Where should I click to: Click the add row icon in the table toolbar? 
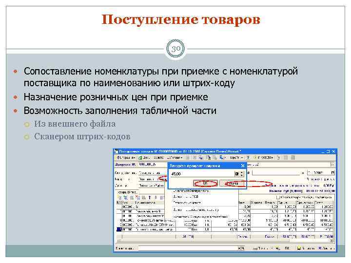coord(120,198)
